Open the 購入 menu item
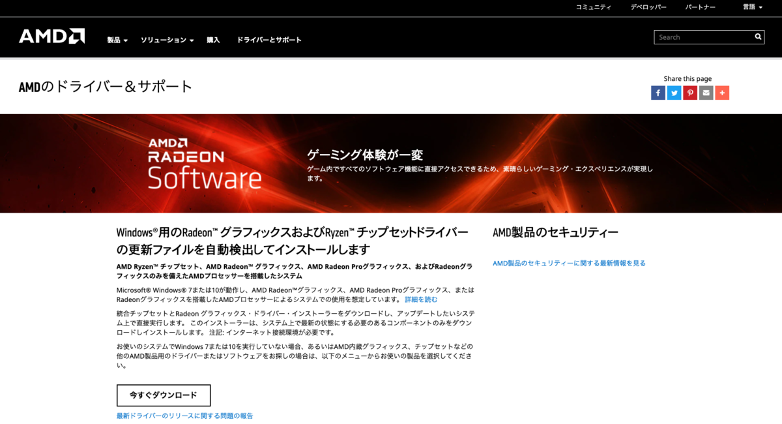This screenshot has height=424, width=782. [x=213, y=40]
